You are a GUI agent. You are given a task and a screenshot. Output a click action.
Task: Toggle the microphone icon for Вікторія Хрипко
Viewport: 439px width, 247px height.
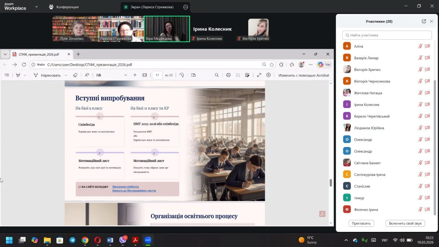pos(420,70)
